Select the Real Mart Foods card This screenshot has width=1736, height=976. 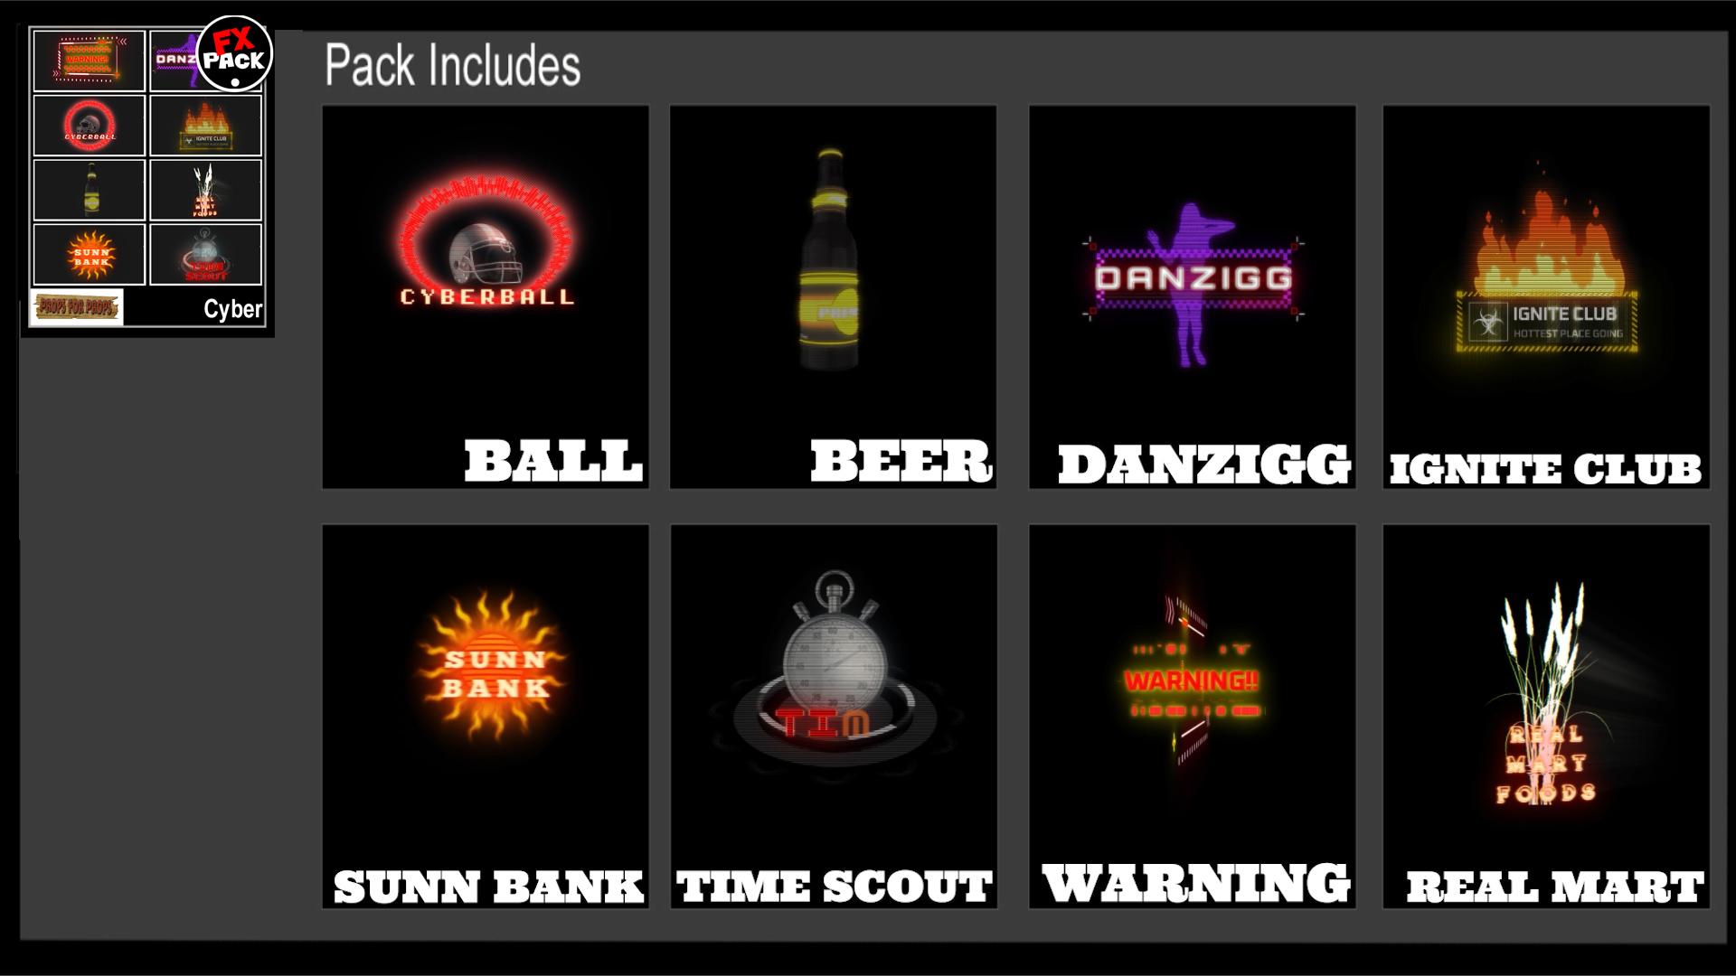(x=1546, y=717)
